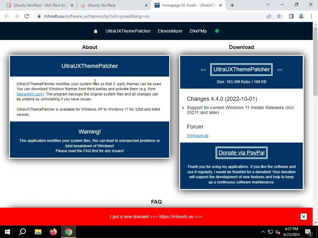Screen dimensions: 318x238
Task: Open the Windows Start menu
Action: 7,232
